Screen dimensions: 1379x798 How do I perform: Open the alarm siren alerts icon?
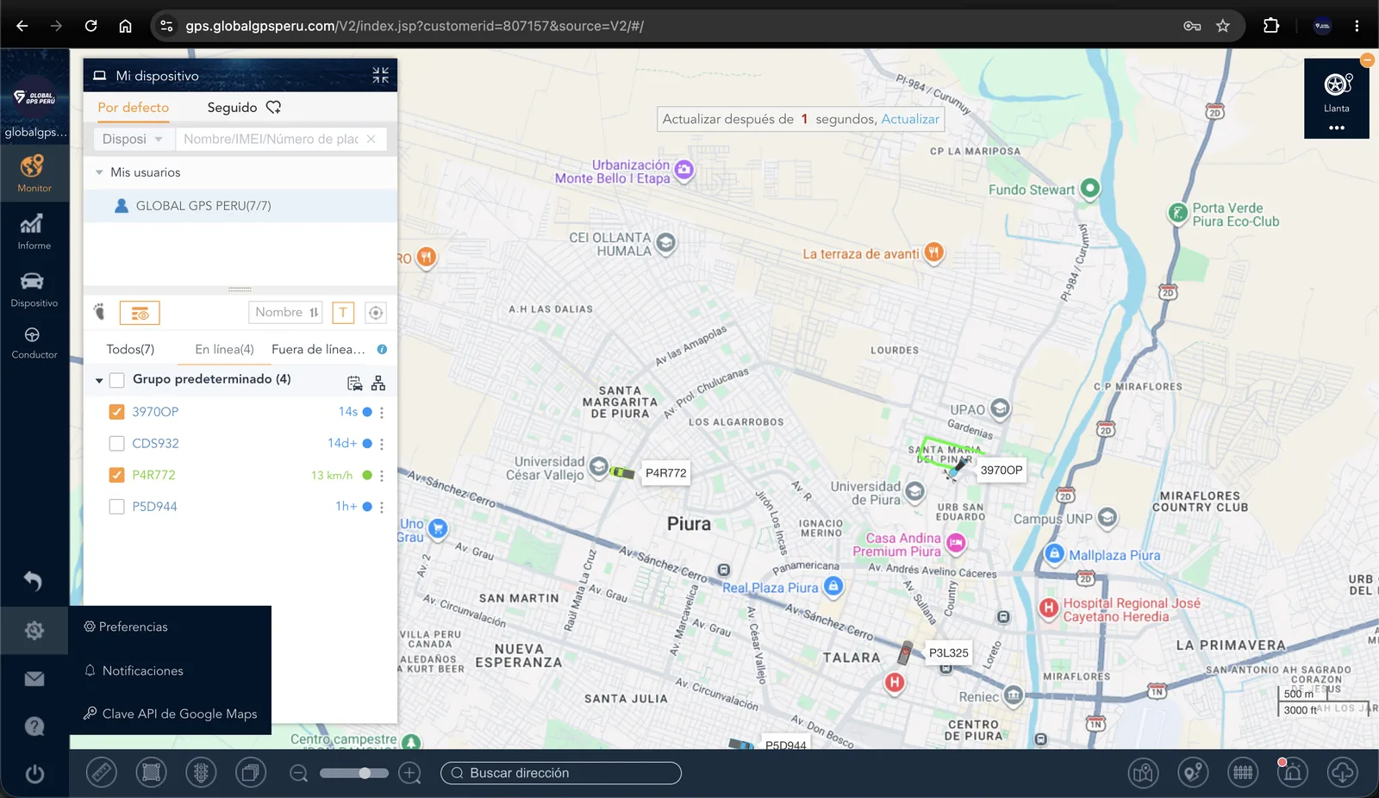[x=1292, y=772]
